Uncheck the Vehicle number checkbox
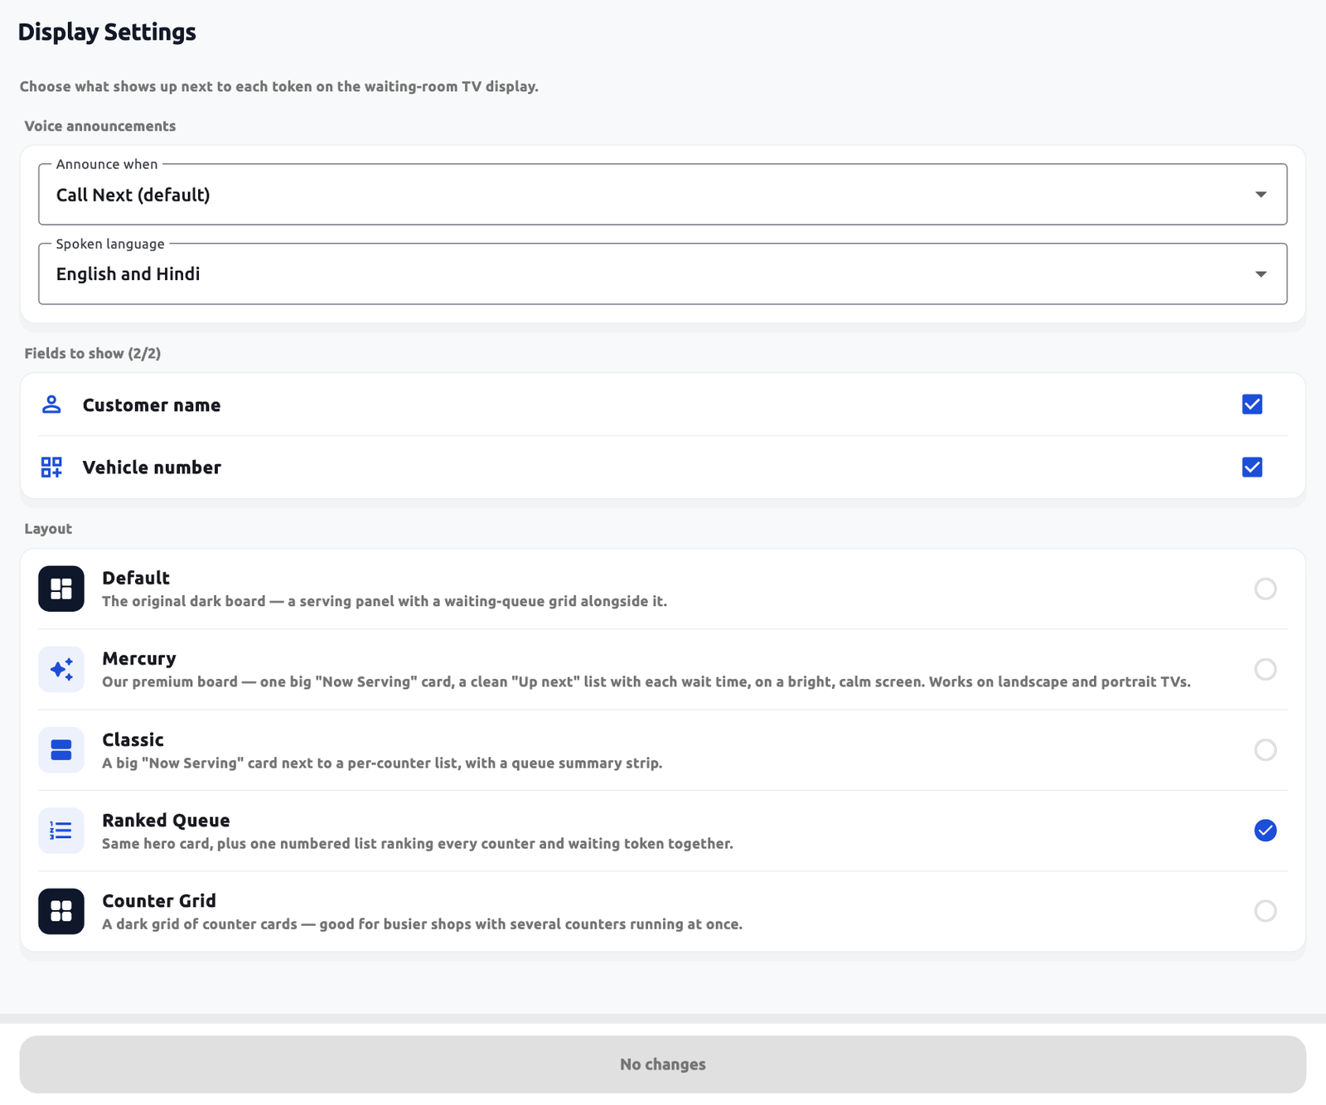This screenshot has width=1326, height=1105. pos(1252,468)
